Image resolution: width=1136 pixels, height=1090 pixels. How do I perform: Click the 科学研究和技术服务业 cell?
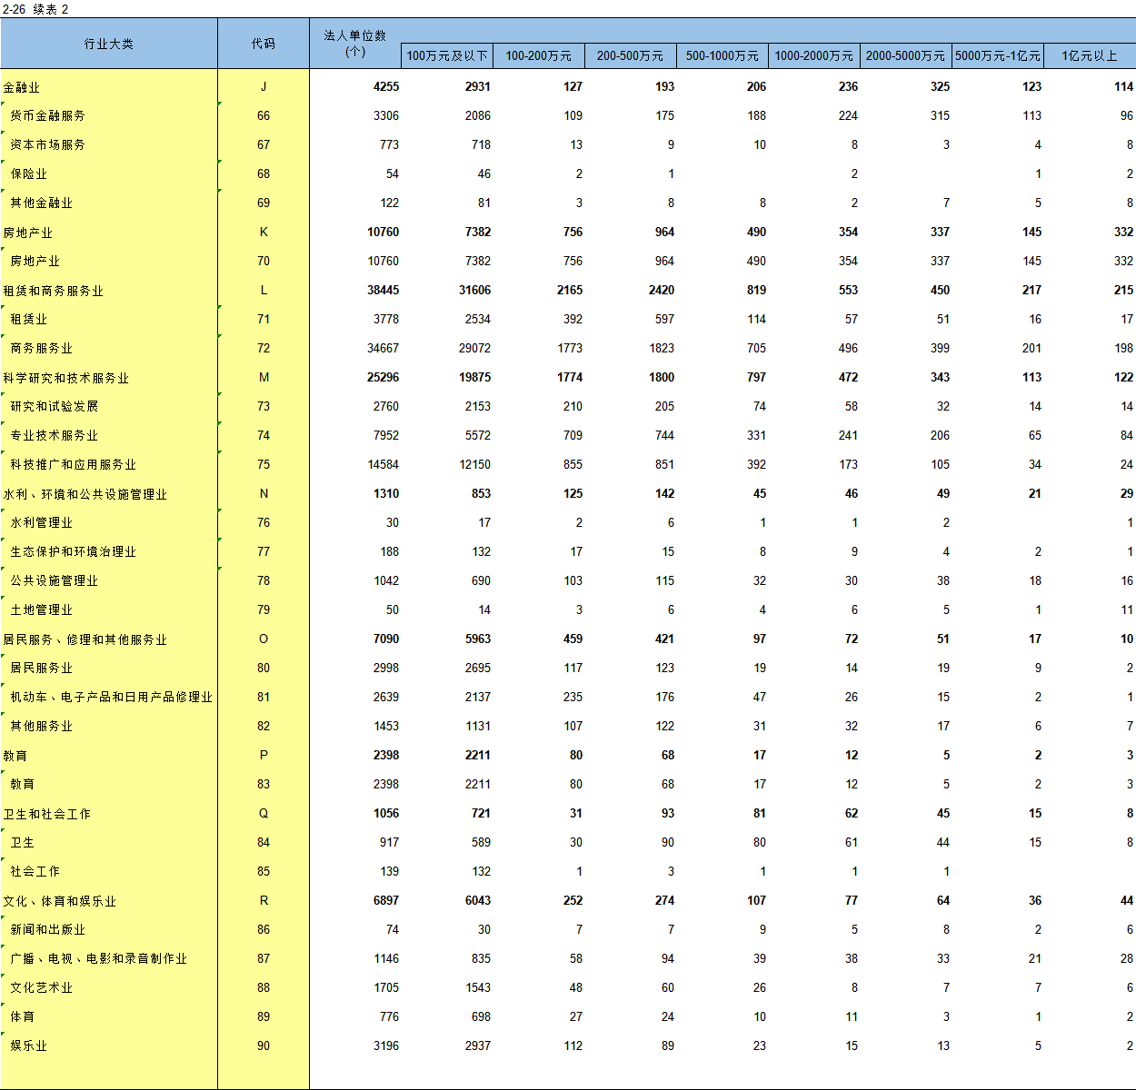pos(66,378)
